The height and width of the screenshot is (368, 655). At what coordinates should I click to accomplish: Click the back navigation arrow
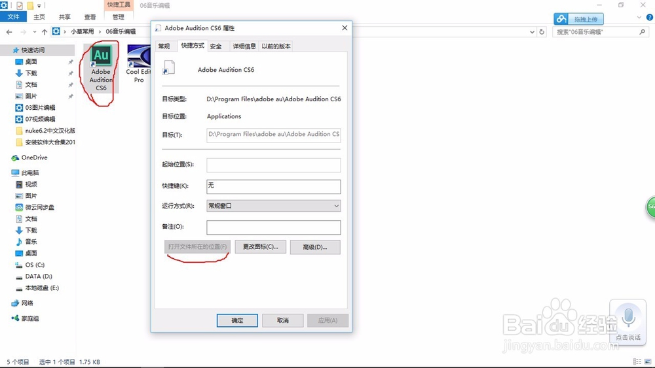pos(9,31)
